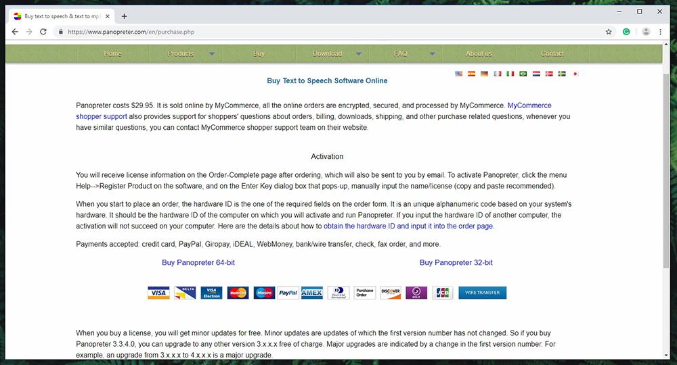The image size is (677, 365).
Task: Choose the German flag language icon
Action: (485, 74)
